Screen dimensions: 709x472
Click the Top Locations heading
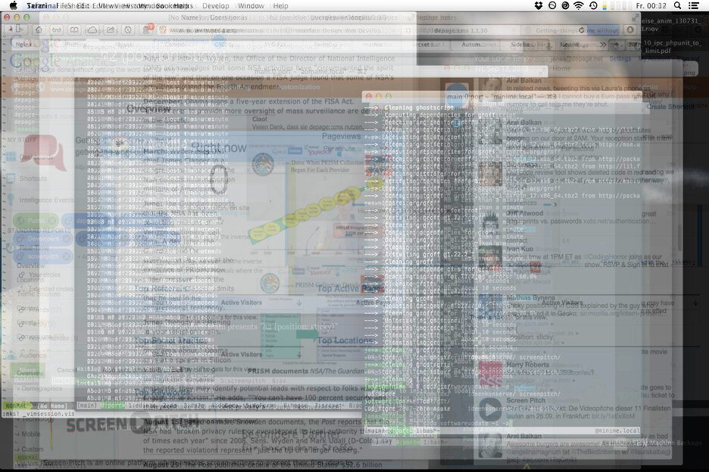346,340
